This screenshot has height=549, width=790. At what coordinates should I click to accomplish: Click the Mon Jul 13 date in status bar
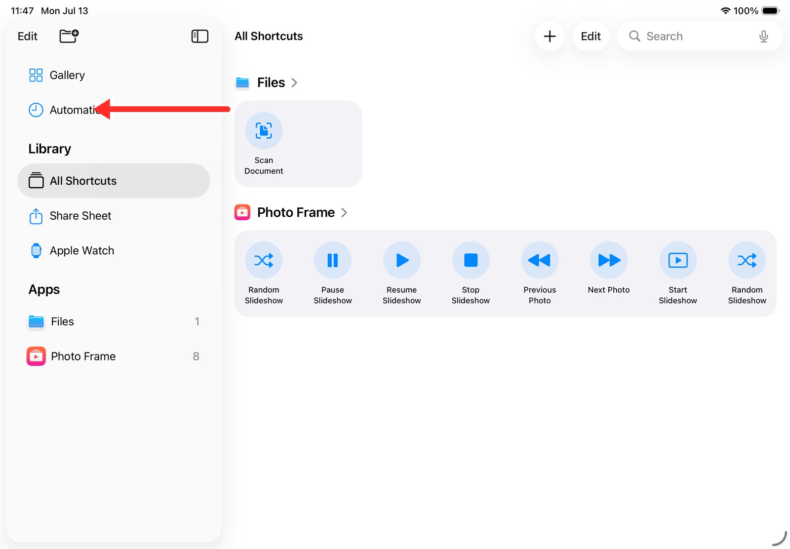[65, 11]
